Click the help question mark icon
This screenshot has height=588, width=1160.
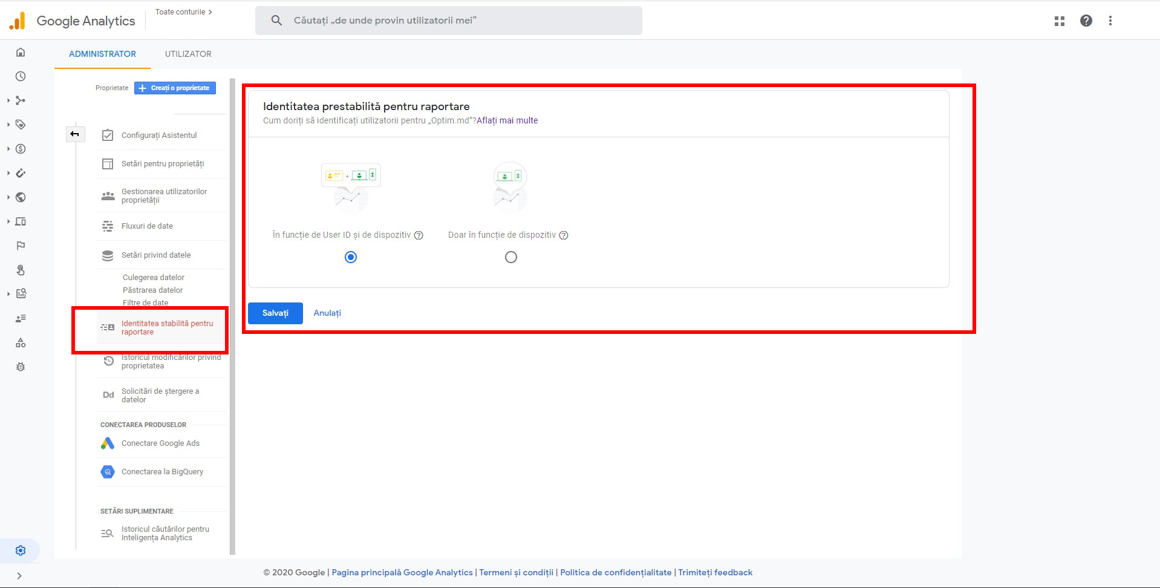pos(1086,21)
